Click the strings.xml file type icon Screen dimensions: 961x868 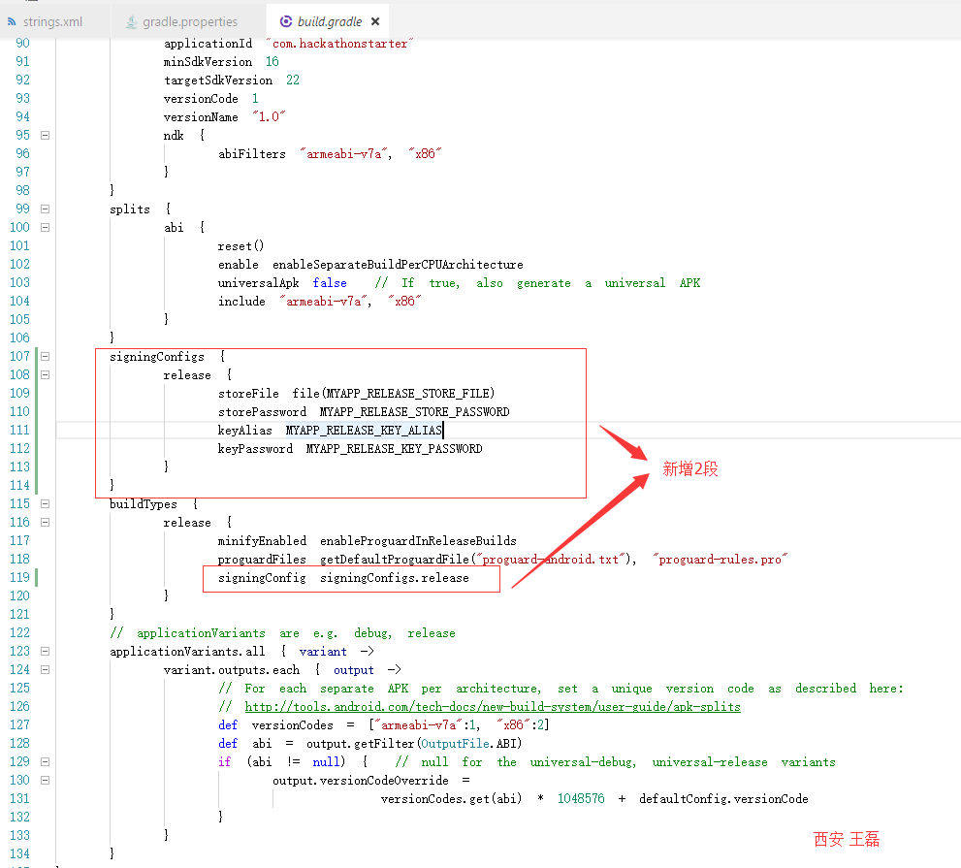tap(12, 21)
